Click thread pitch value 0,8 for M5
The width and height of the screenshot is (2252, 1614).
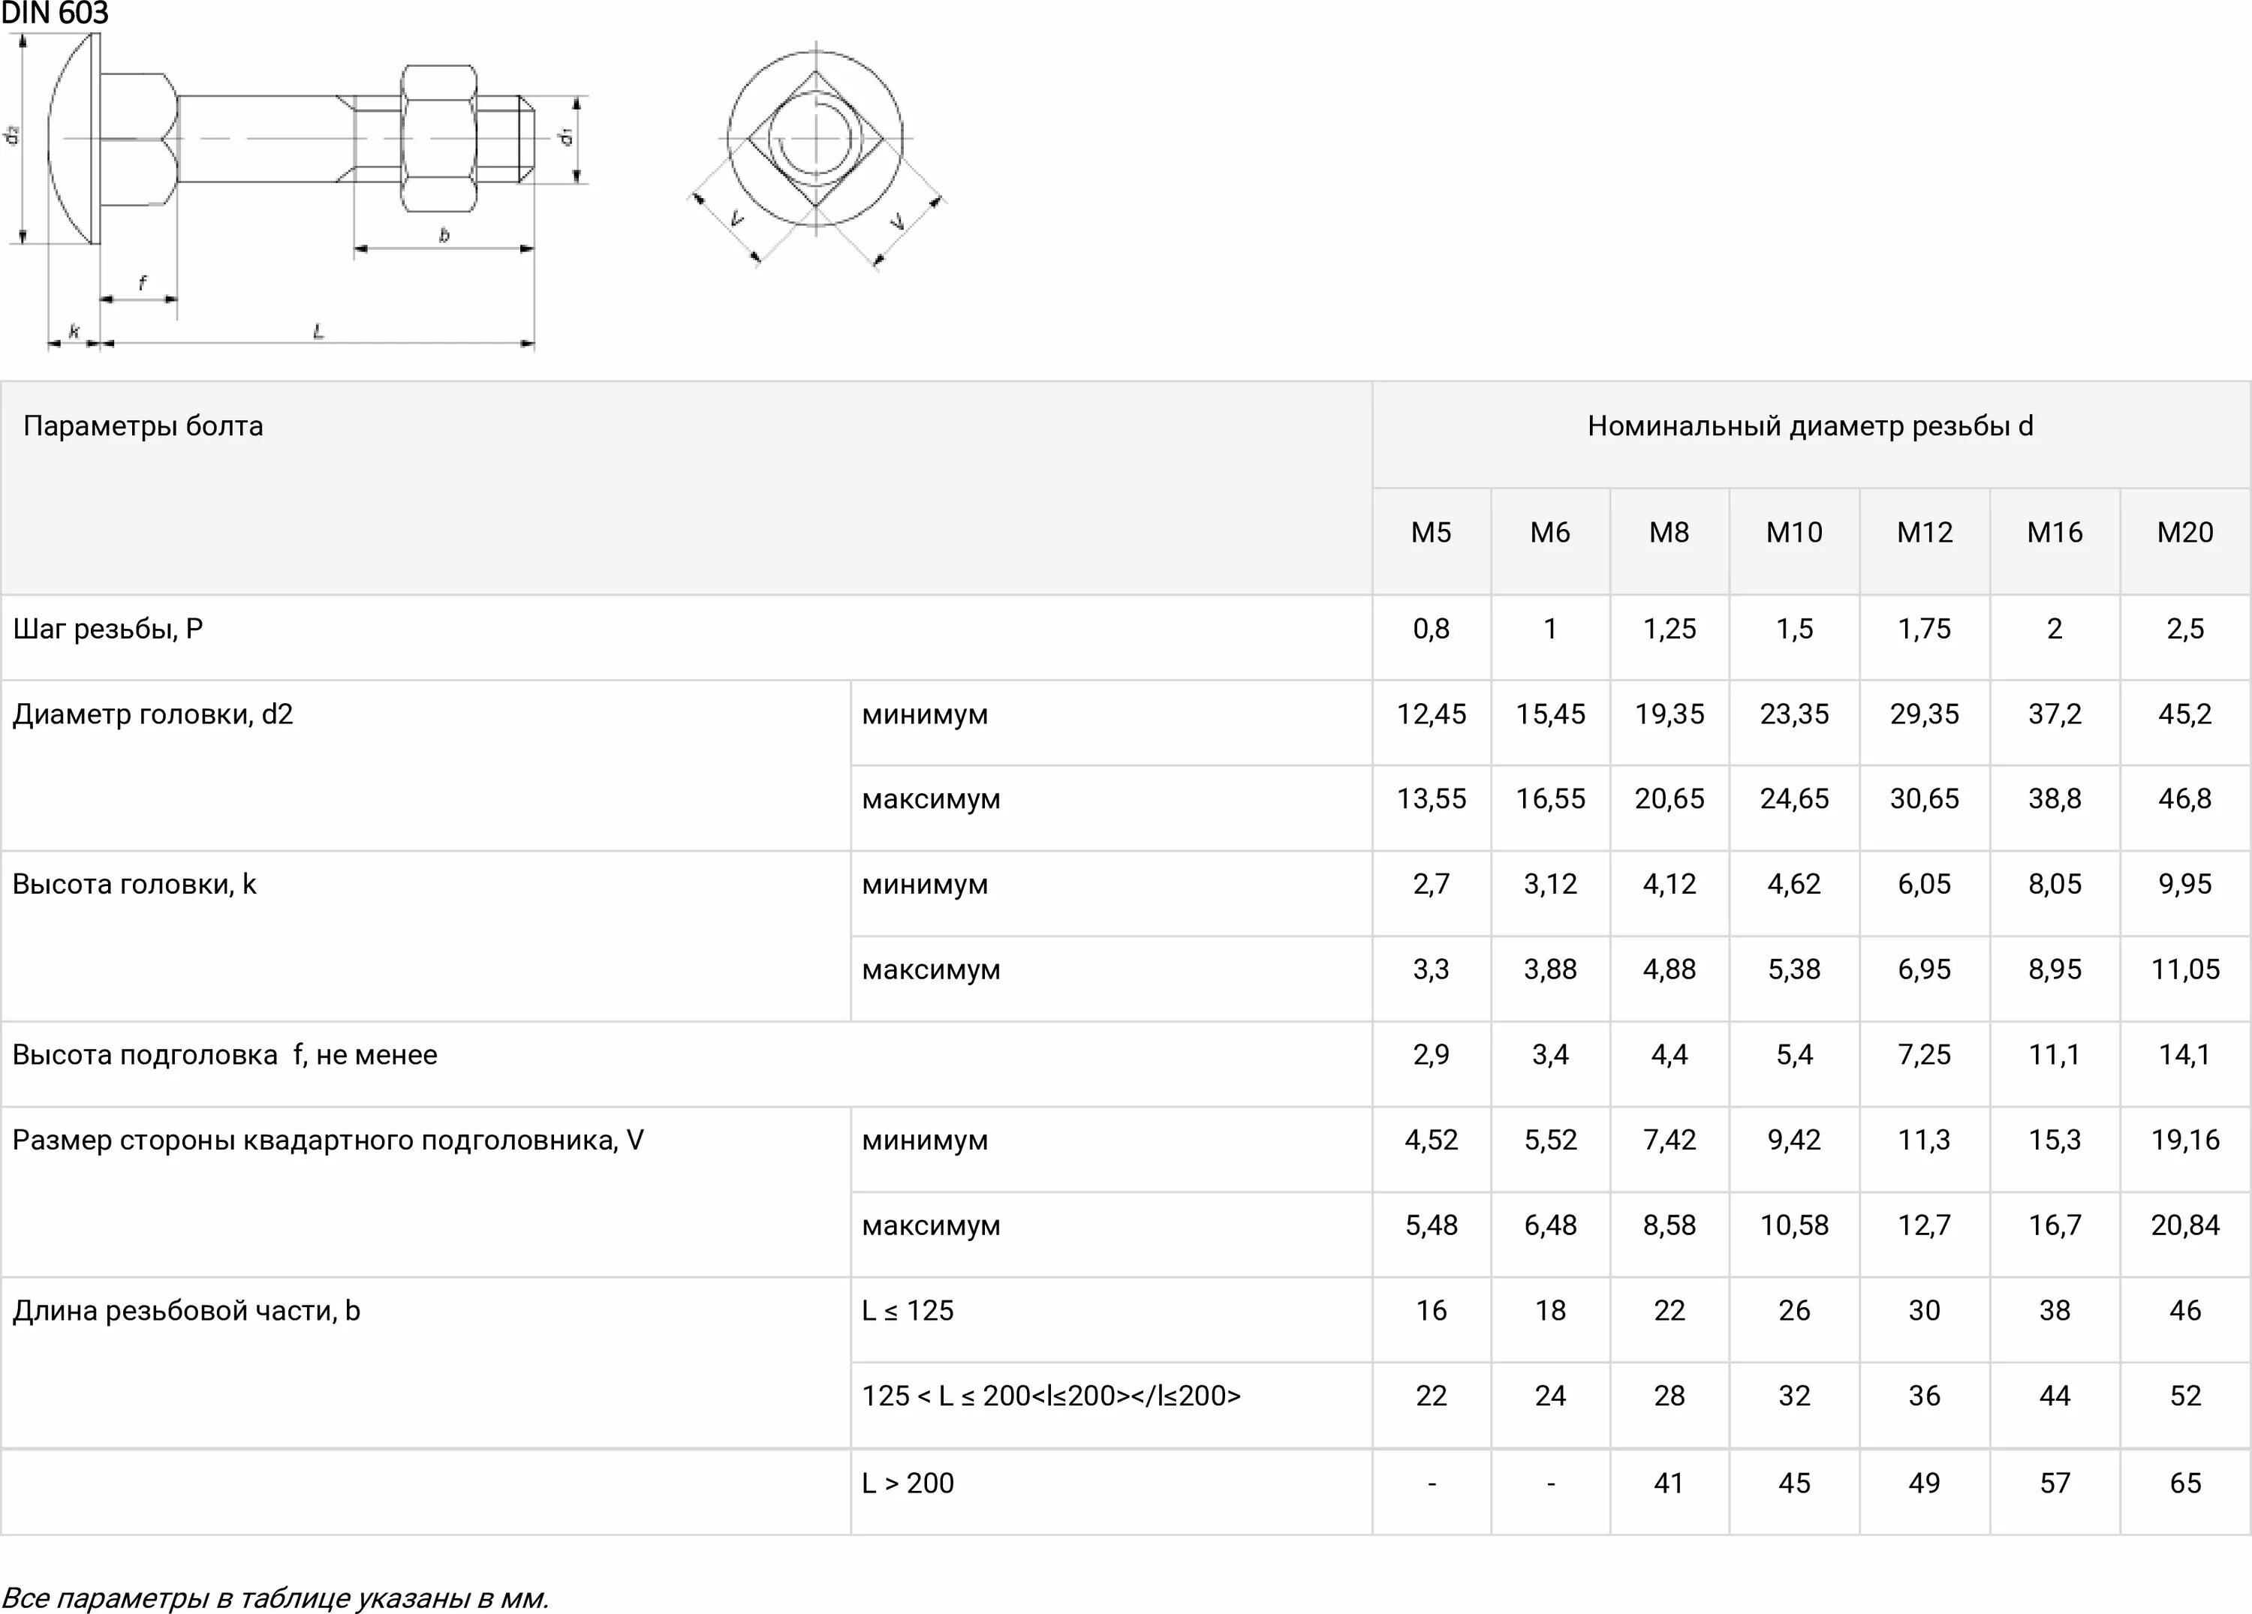pos(1431,628)
